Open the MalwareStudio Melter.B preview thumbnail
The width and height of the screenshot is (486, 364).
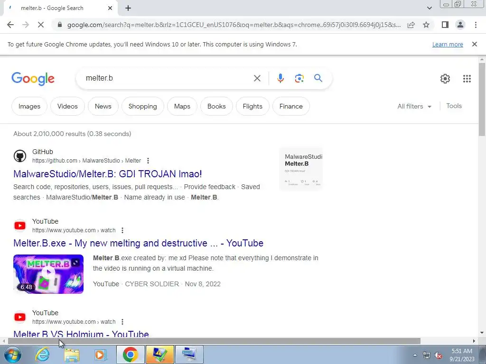tap(301, 169)
